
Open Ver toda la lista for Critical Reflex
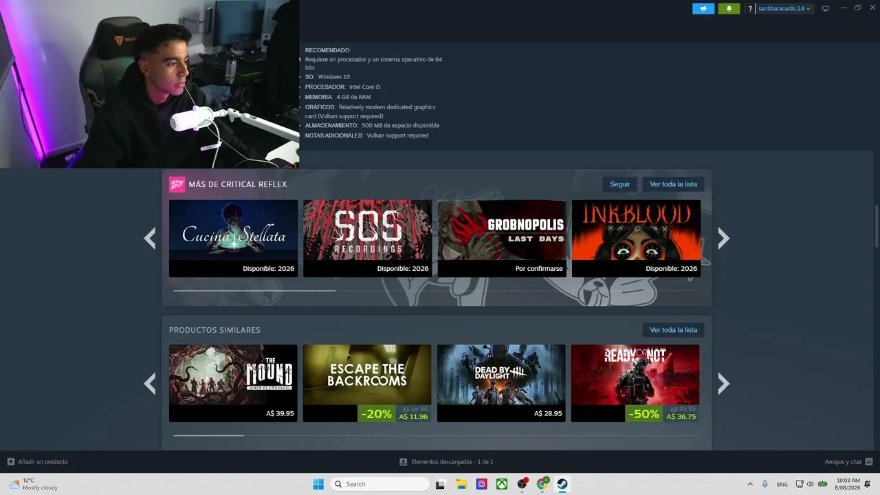pos(673,184)
